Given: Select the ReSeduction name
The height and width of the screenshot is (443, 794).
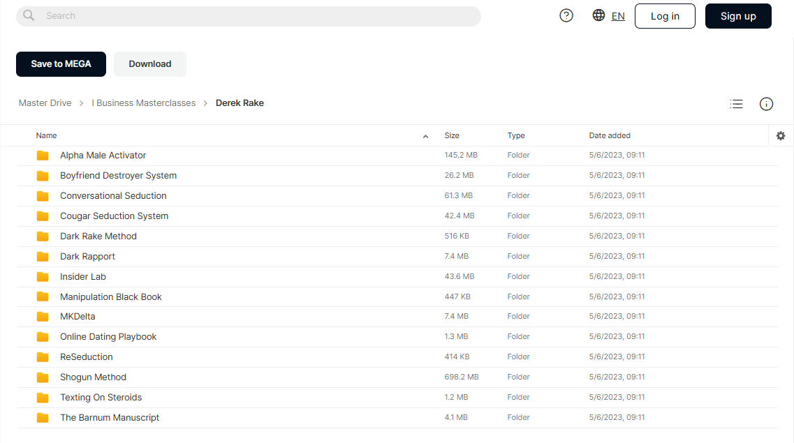Looking at the screenshot, I should [x=87, y=357].
